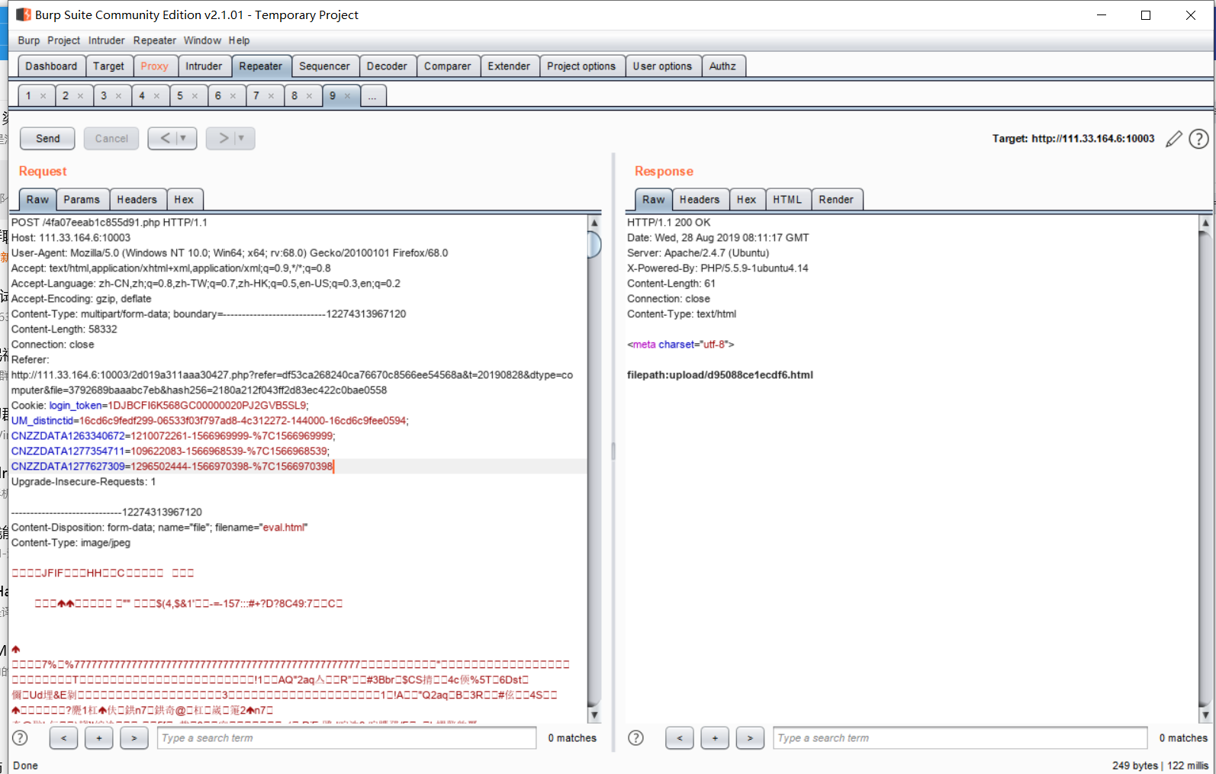Click the pencil icon to edit target

coord(1174,139)
